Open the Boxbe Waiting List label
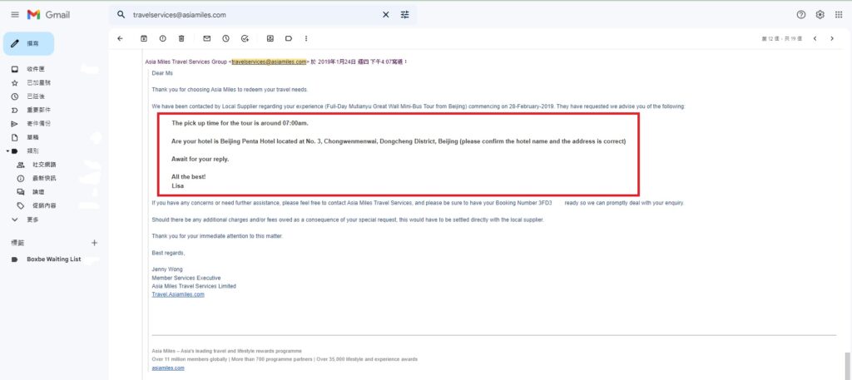This screenshot has height=380, width=852. click(54, 259)
